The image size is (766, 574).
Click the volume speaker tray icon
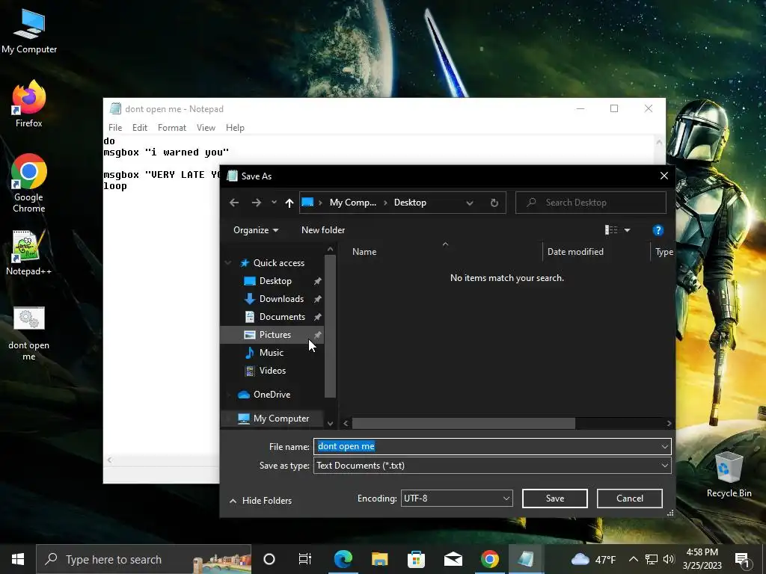(669, 559)
